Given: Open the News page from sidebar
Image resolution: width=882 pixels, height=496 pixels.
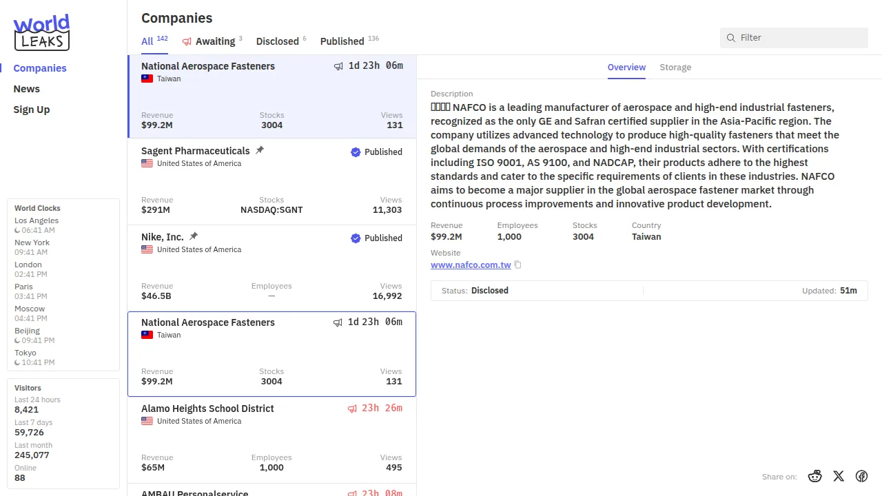Looking at the screenshot, I should (27, 89).
